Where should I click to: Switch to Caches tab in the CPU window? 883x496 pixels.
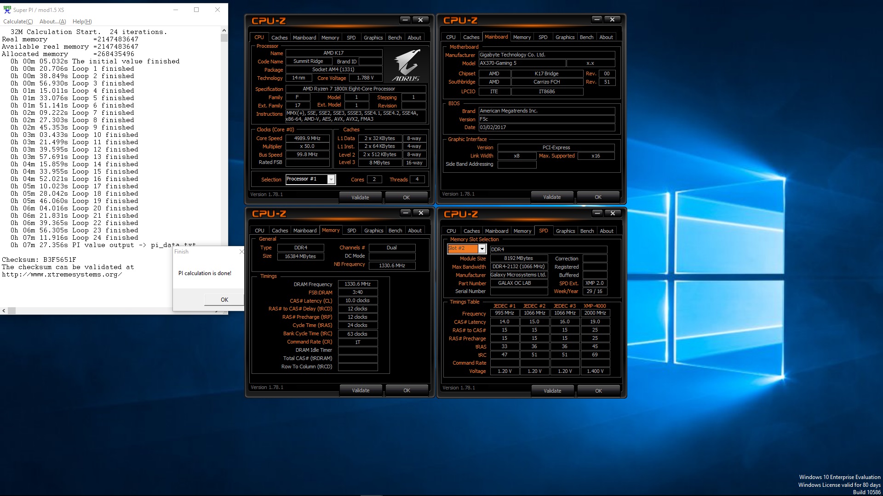279,38
